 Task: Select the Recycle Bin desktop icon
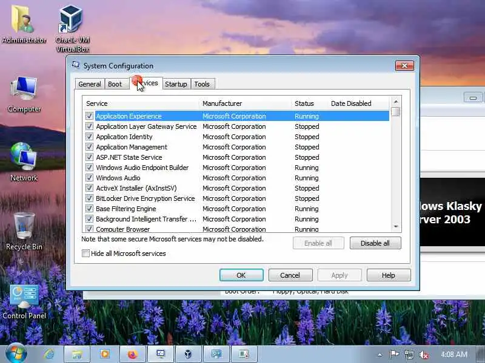24,231
